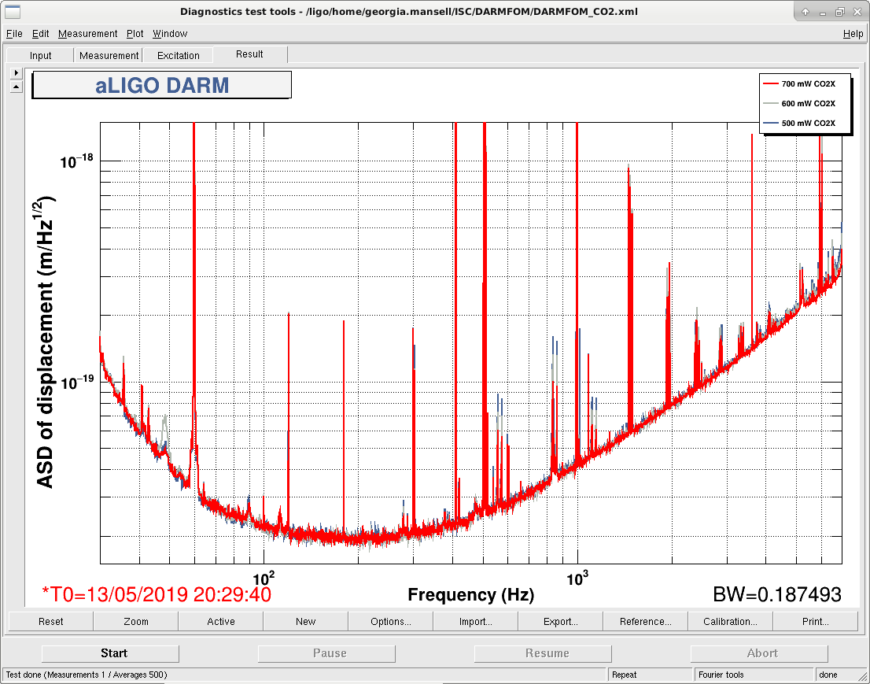870x684 pixels.
Task: Toggle the Active plot button
Action: (221, 621)
